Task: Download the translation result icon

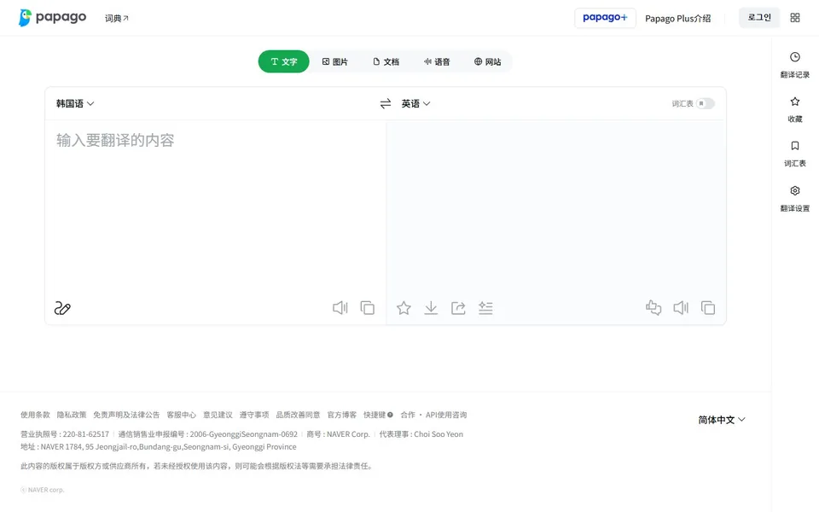Action: [x=431, y=308]
